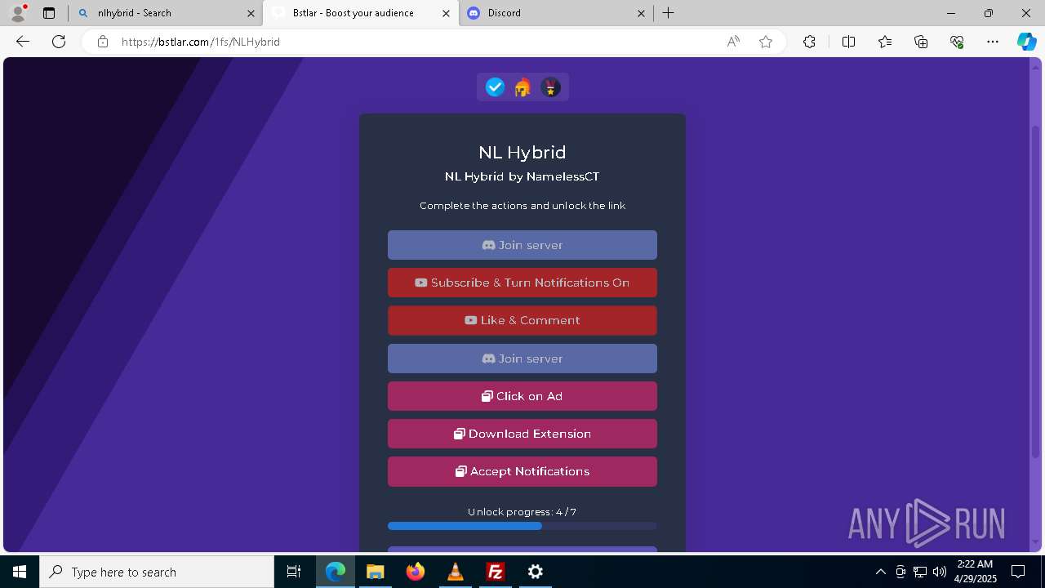The width and height of the screenshot is (1045, 588).
Task: Click the second Join server button
Action: tap(522, 359)
